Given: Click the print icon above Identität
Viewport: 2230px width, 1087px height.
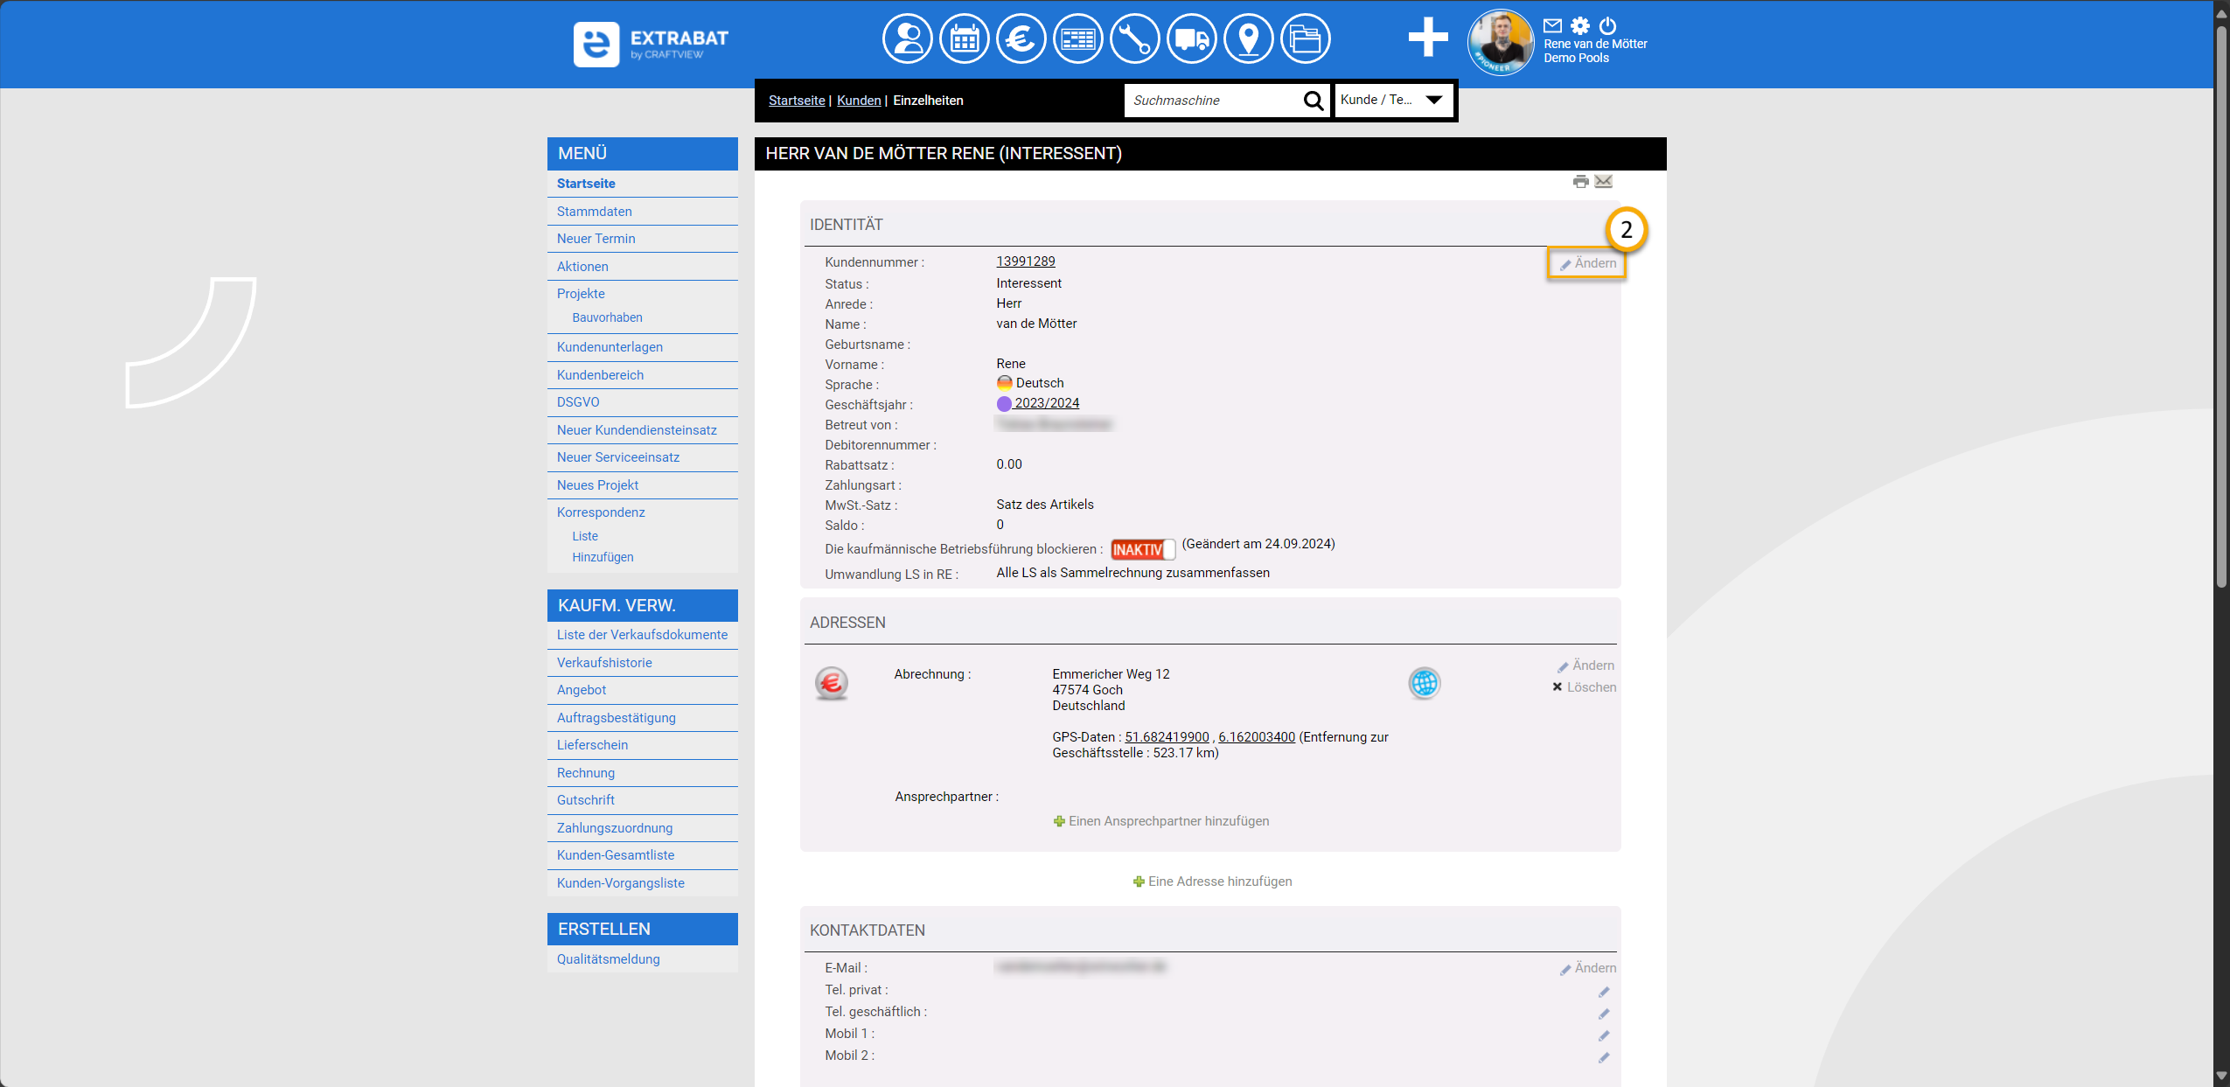Looking at the screenshot, I should point(1580,182).
